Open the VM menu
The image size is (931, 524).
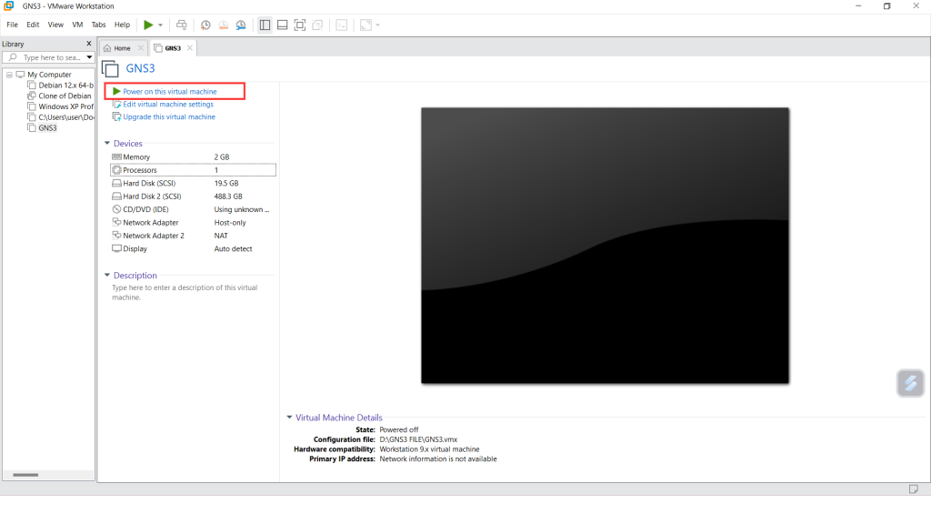[77, 25]
